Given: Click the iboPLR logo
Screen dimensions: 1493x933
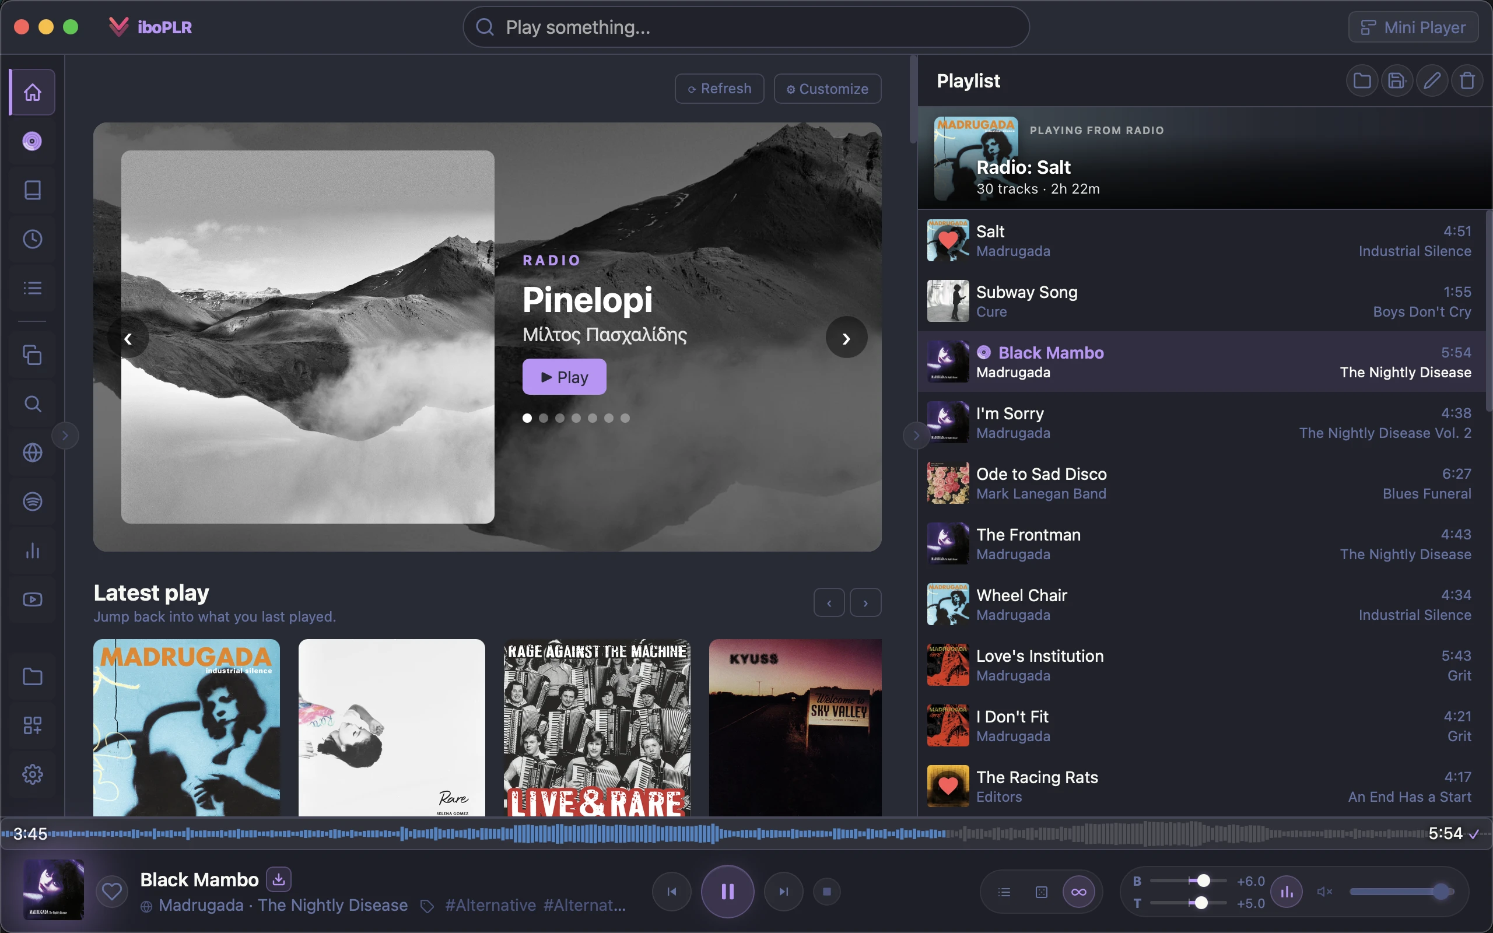Looking at the screenshot, I should [x=150, y=27].
